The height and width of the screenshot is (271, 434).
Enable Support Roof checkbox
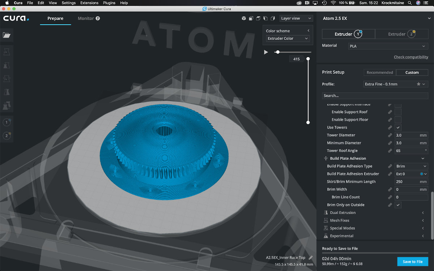[398, 112]
